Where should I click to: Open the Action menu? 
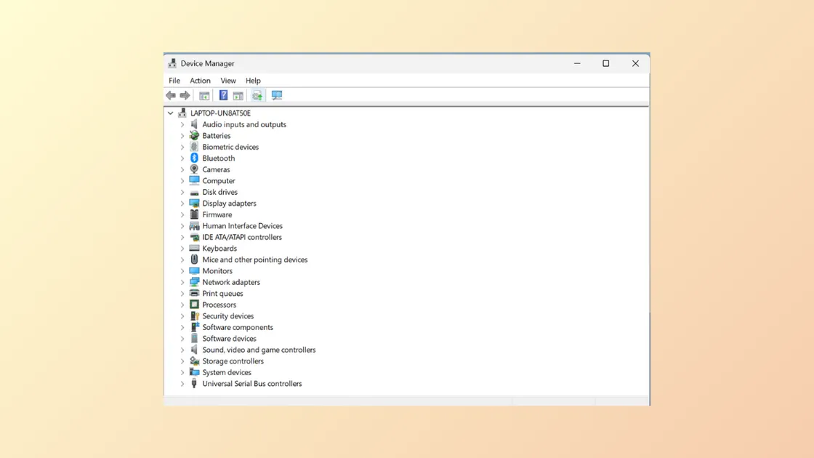point(200,80)
